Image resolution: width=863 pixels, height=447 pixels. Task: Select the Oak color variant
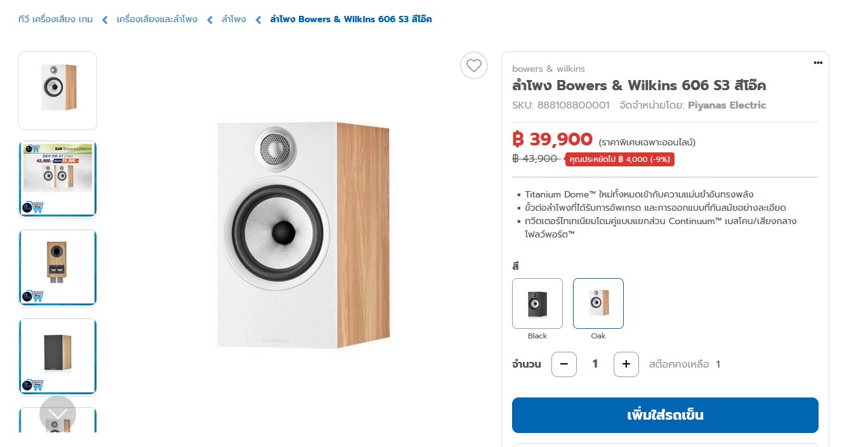(x=598, y=304)
